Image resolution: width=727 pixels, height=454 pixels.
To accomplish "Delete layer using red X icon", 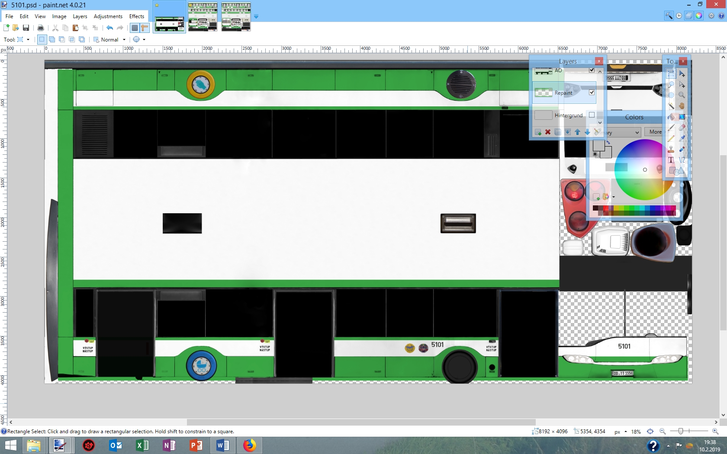I will point(548,132).
